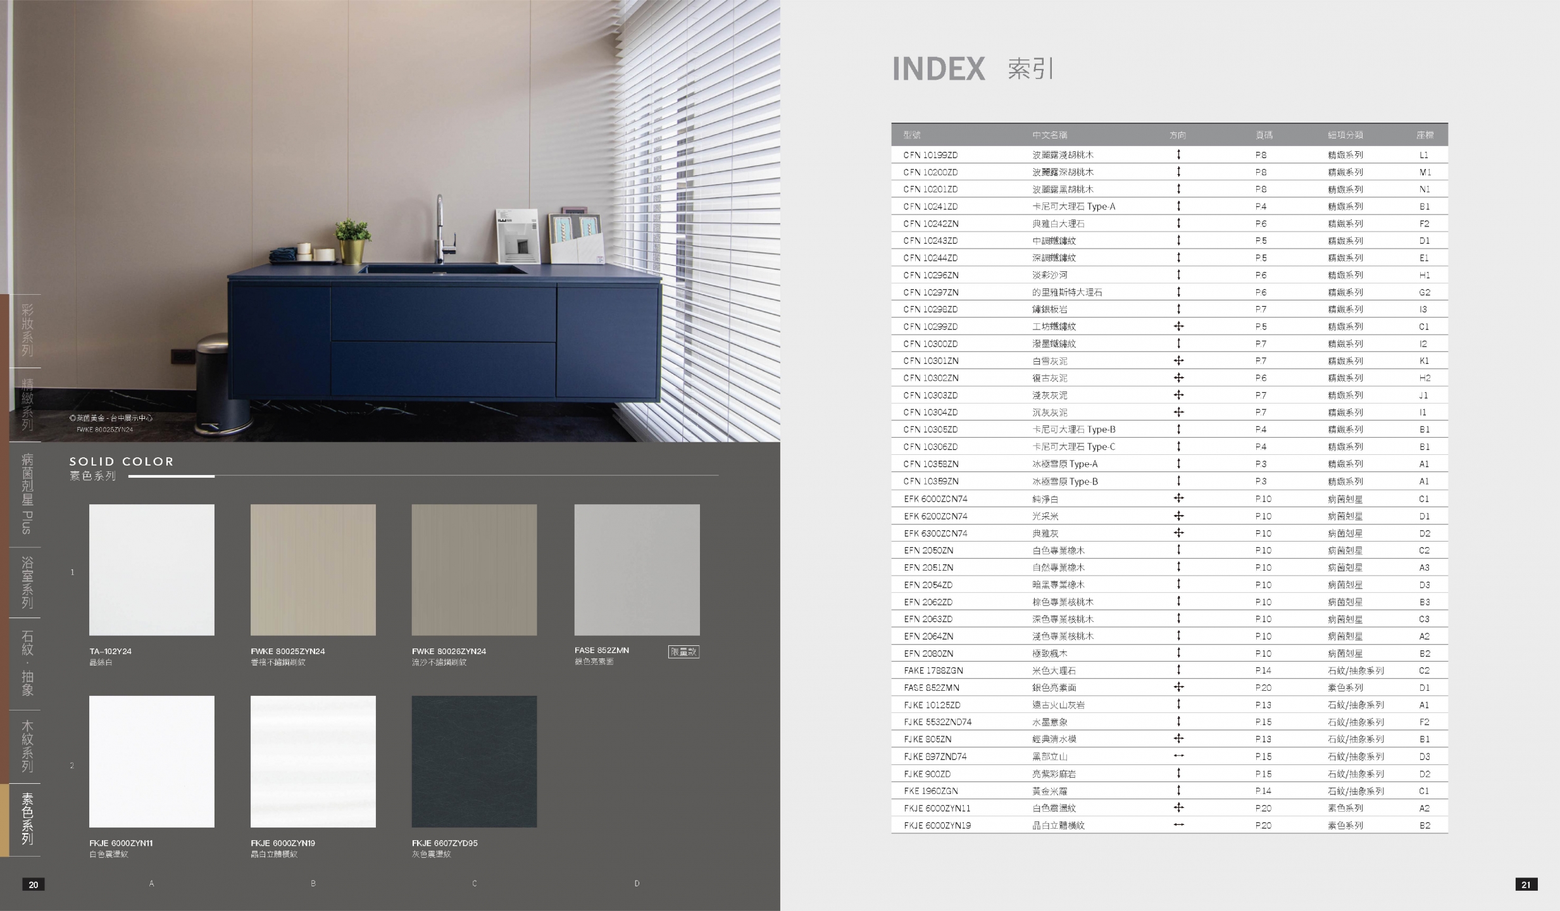Open the 彩妝系列 side tab

click(27, 330)
